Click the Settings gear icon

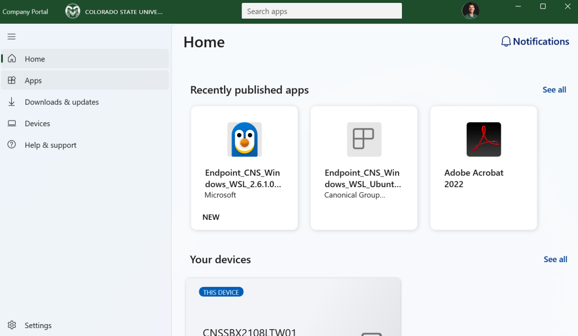coord(12,325)
